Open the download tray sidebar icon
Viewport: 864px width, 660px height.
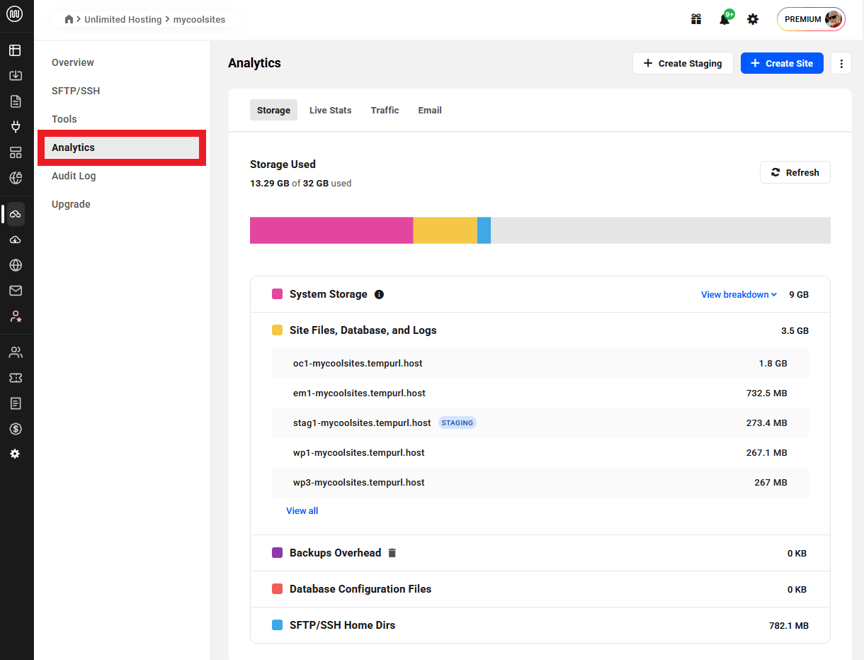pos(16,76)
